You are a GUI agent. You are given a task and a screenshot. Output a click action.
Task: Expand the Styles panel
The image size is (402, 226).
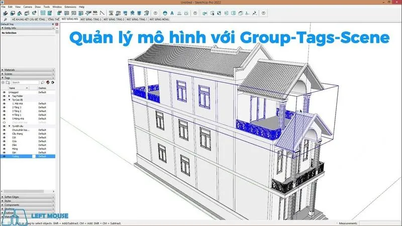point(28,201)
